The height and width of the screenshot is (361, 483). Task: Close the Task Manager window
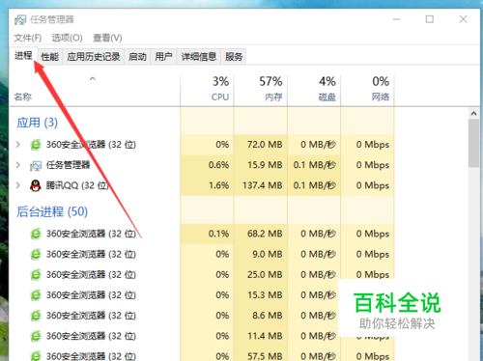click(463, 19)
